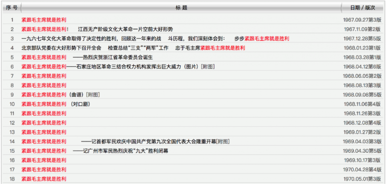The height and width of the screenshot is (184, 386).
Task: Open the row 16 article dated 1969.10.17
Action: [x=44, y=160]
